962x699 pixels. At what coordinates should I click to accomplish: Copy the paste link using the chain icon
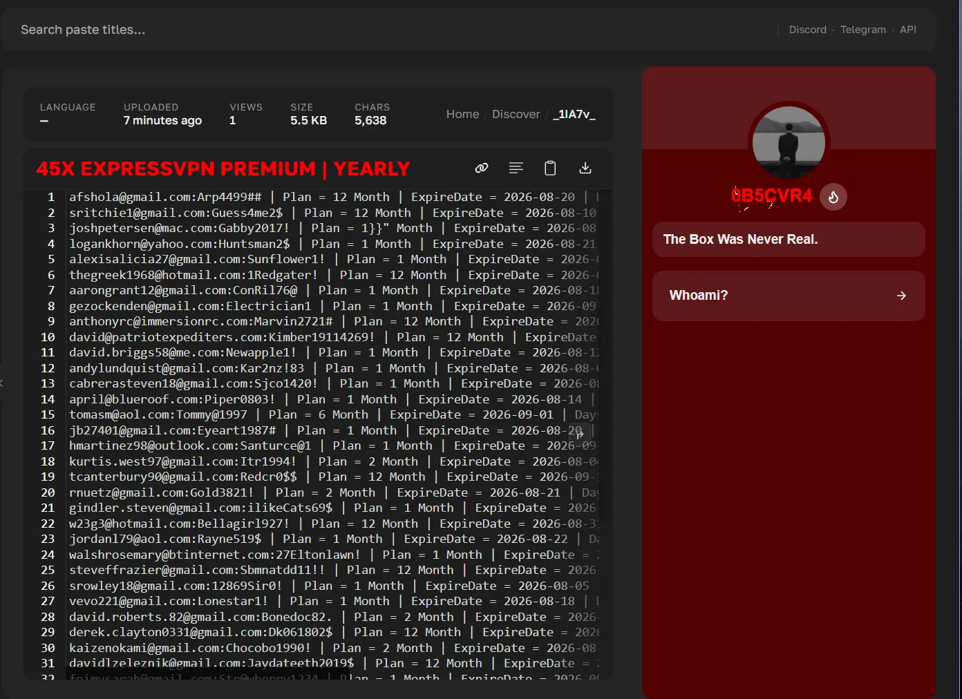(x=482, y=168)
